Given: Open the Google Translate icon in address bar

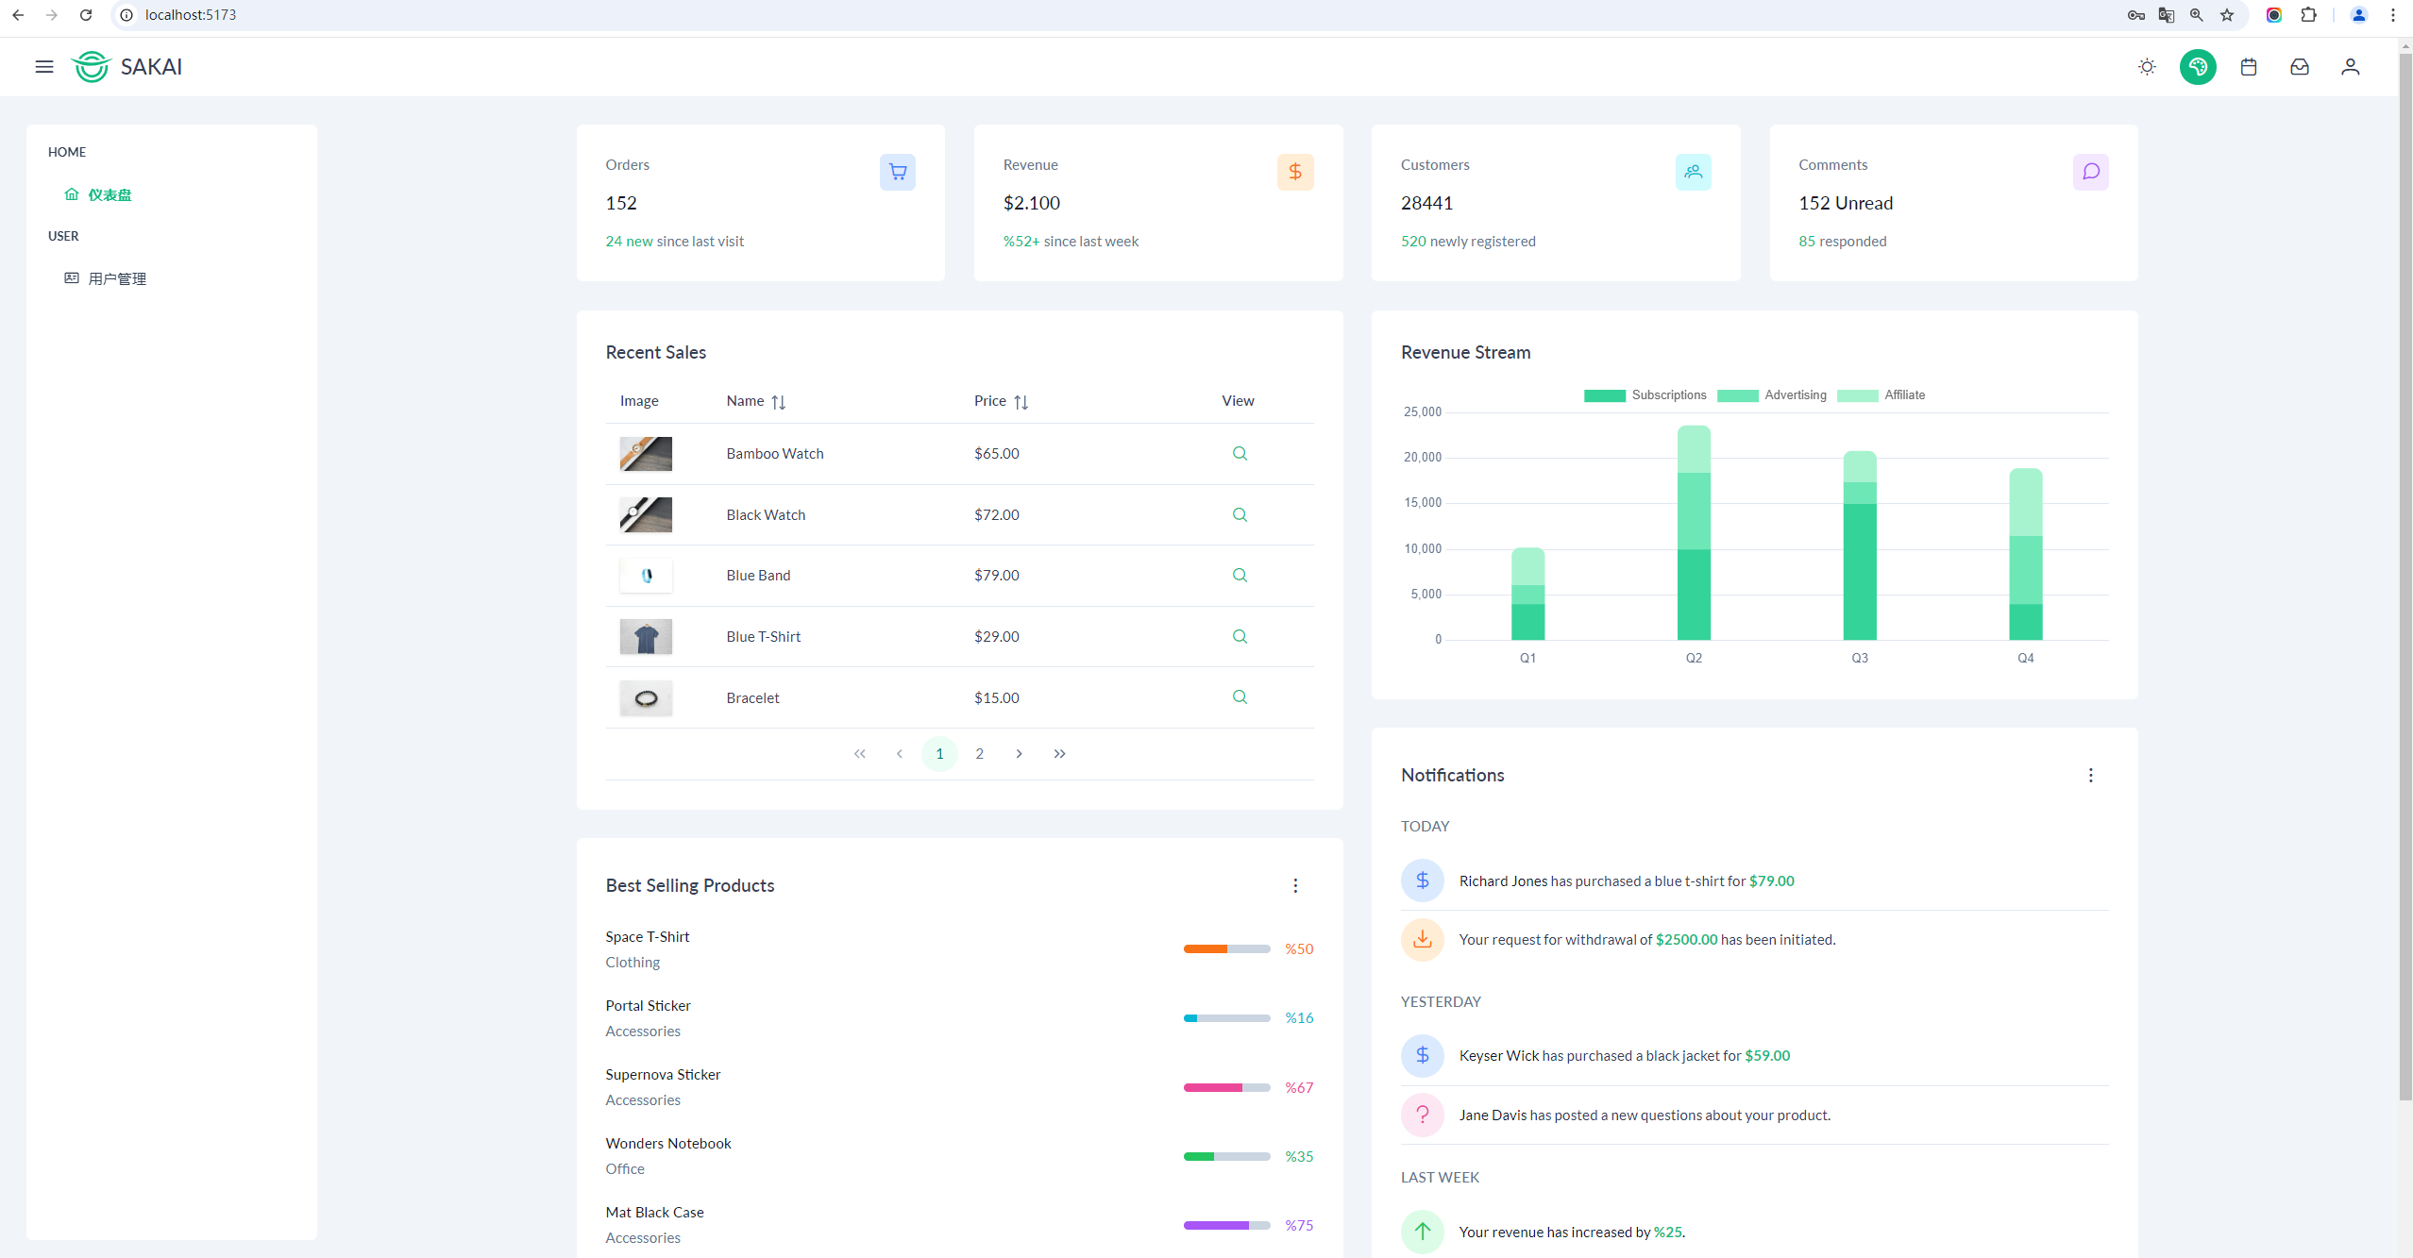Looking at the screenshot, I should tap(2167, 15).
